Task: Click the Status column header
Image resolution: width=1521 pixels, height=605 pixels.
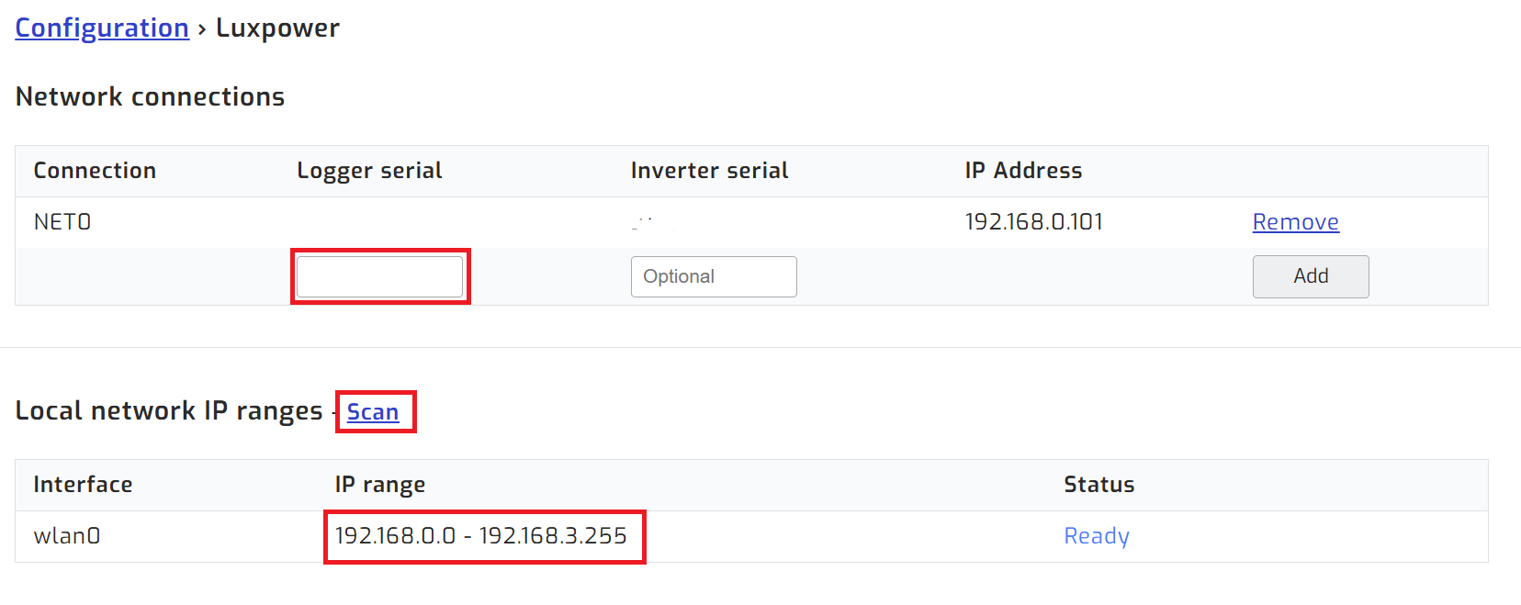Action: point(1098,485)
